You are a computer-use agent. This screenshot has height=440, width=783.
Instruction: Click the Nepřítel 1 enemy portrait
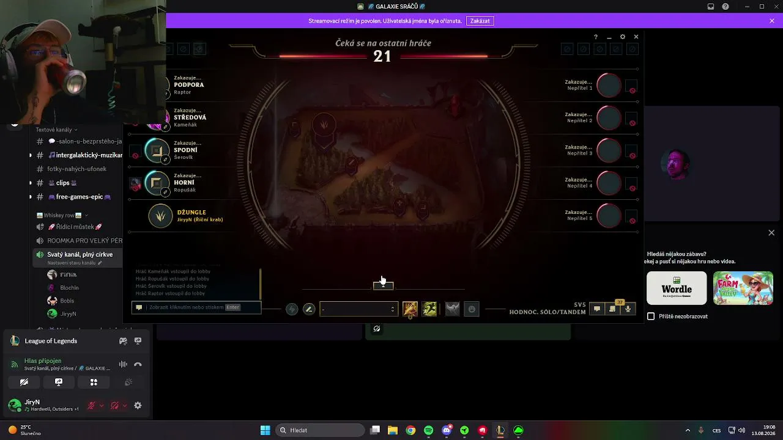[609, 86]
